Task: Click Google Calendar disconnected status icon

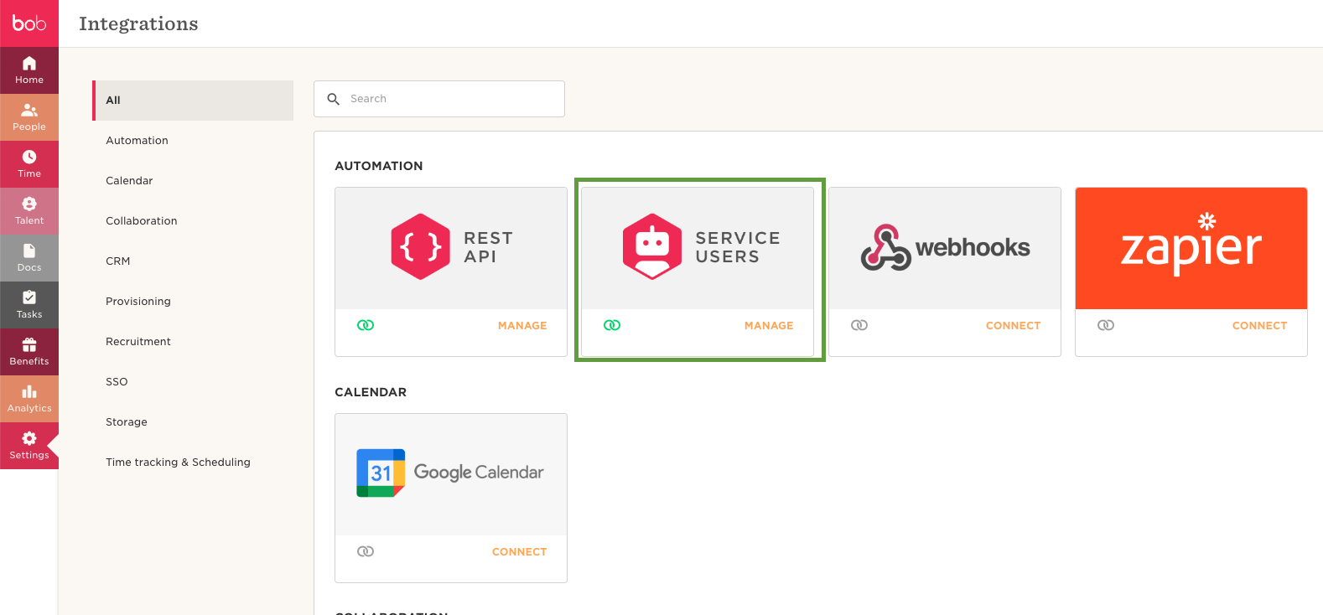Action: (x=366, y=551)
